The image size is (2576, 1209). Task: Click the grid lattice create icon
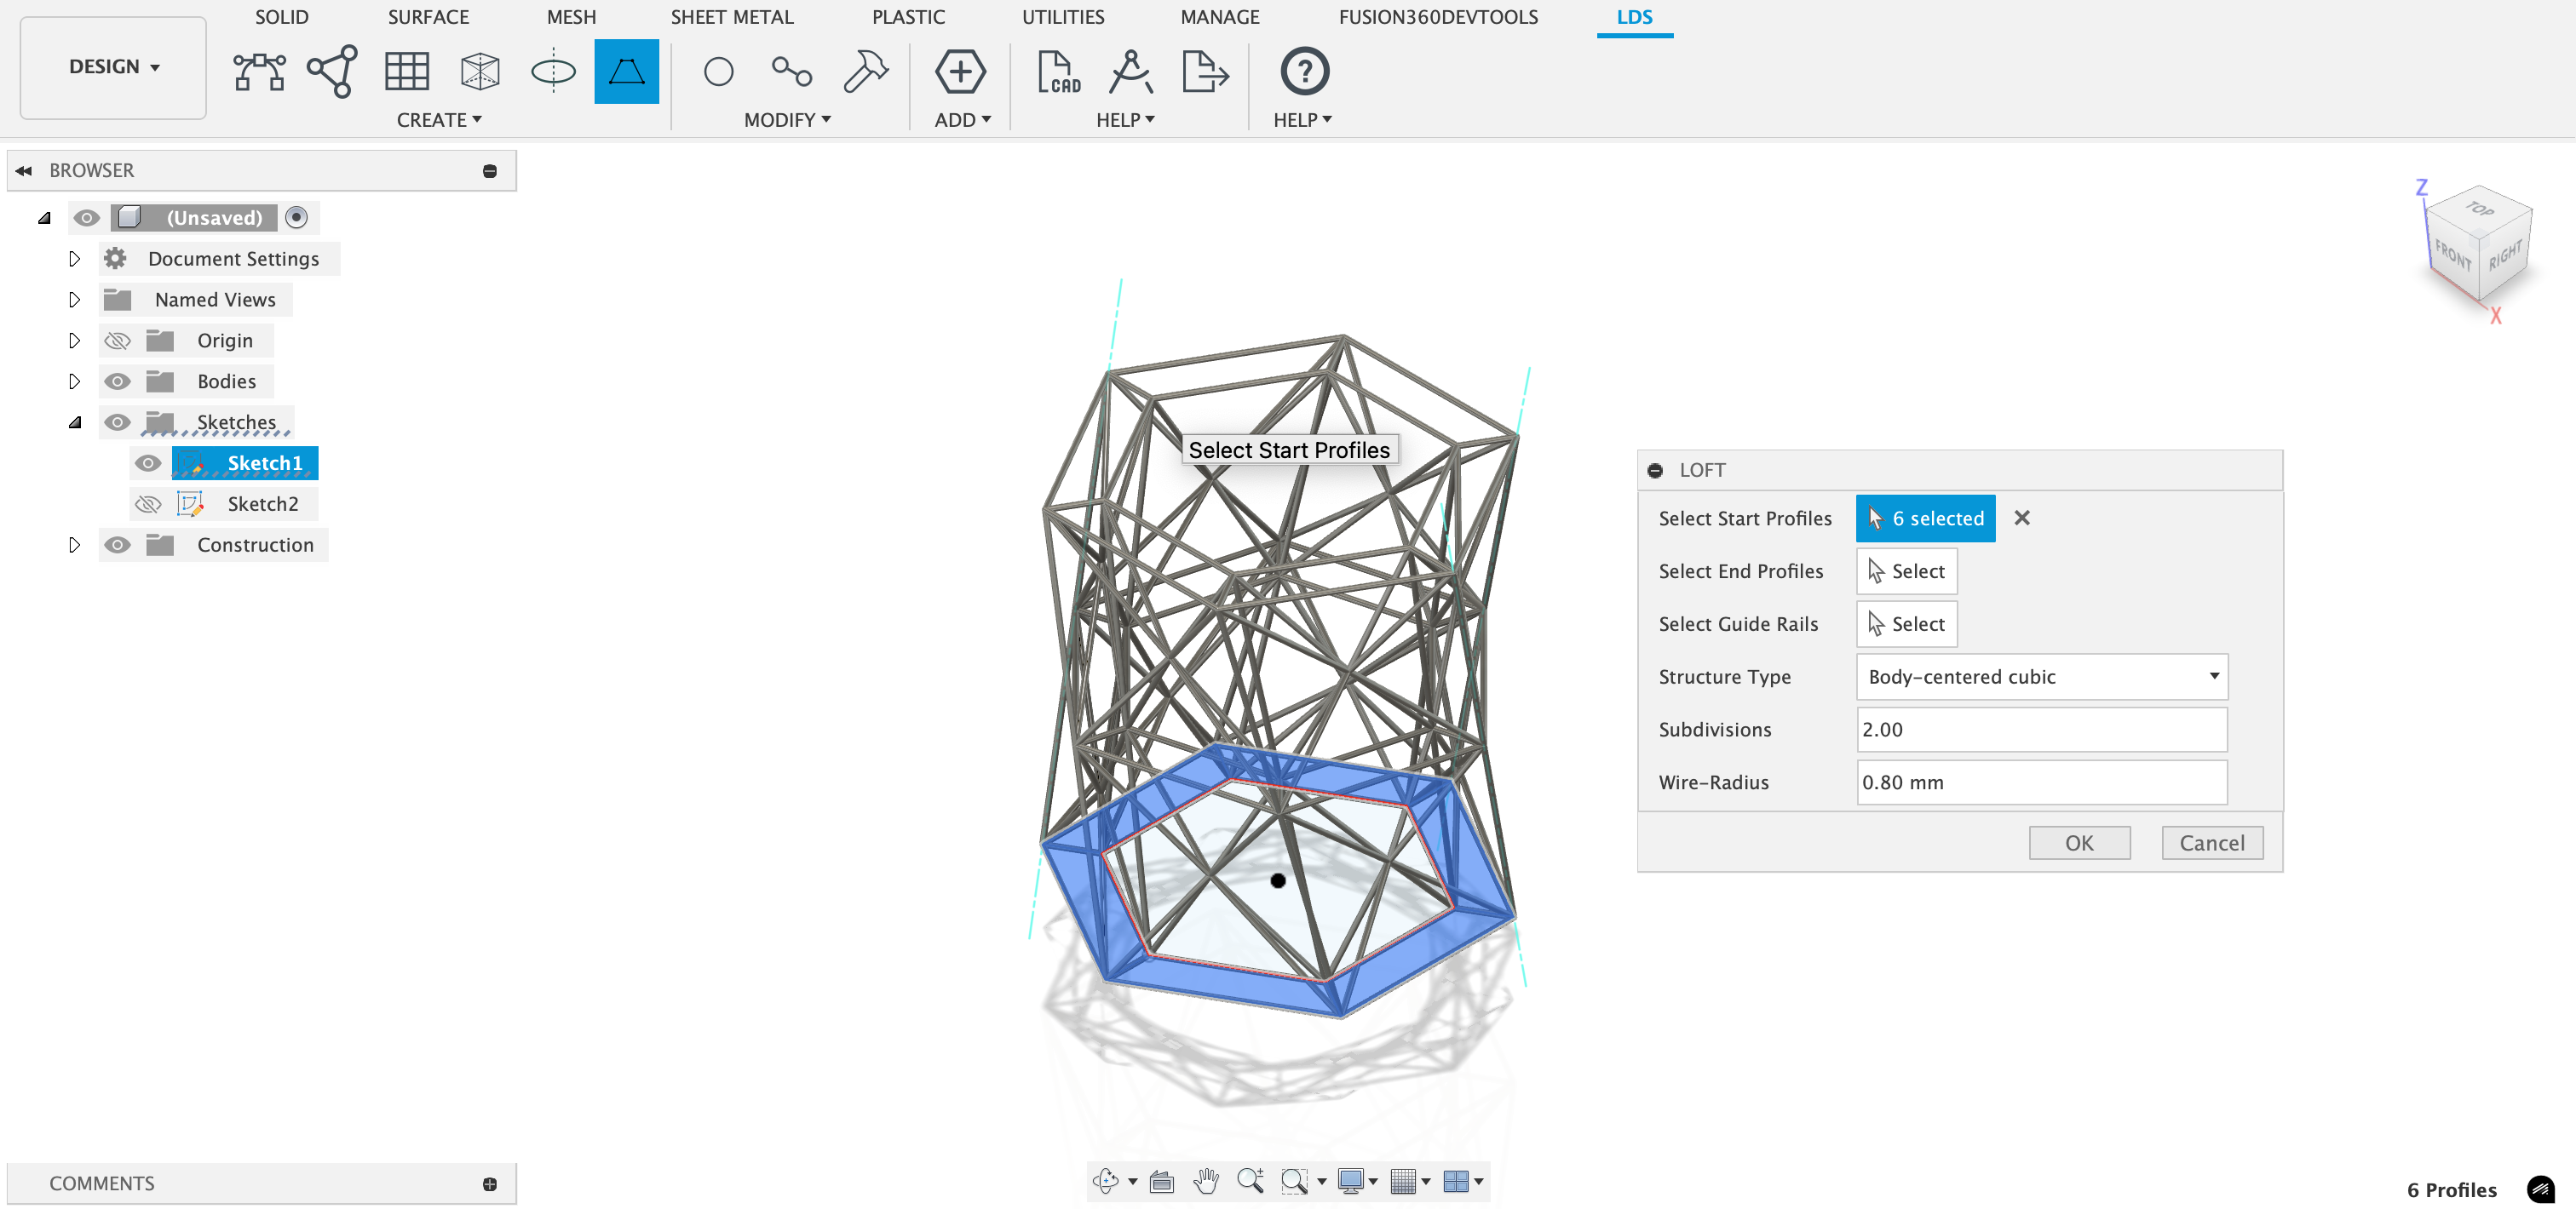[x=406, y=71]
